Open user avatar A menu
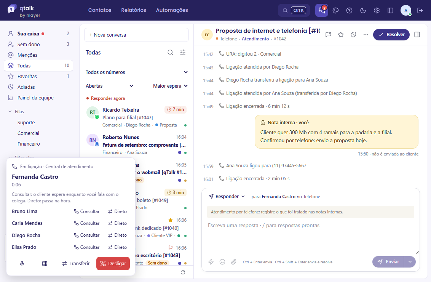The width and height of the screenshot is (431, 282). tap(406, 10)
